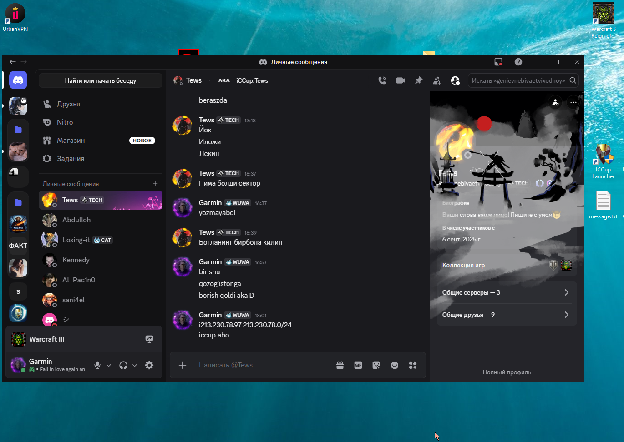
Task: Open Полный профиль link
Action: click(x=507, y=372)
